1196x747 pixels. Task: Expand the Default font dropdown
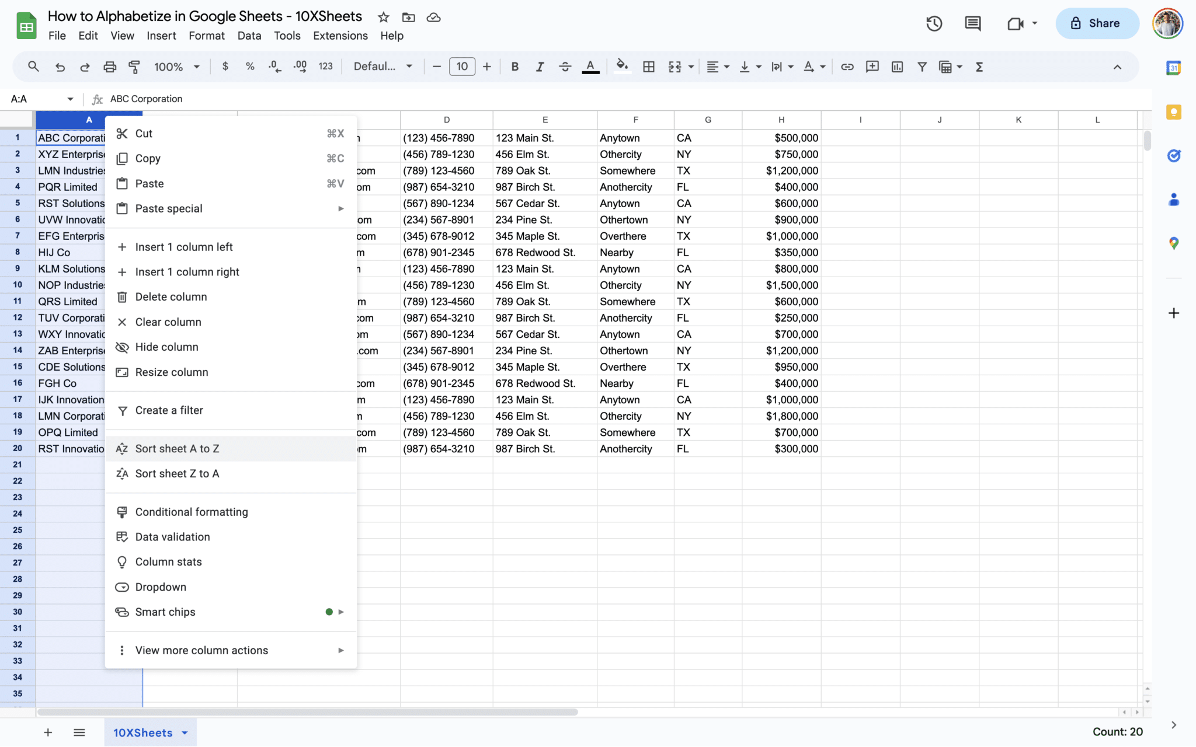tap(383, 67)
